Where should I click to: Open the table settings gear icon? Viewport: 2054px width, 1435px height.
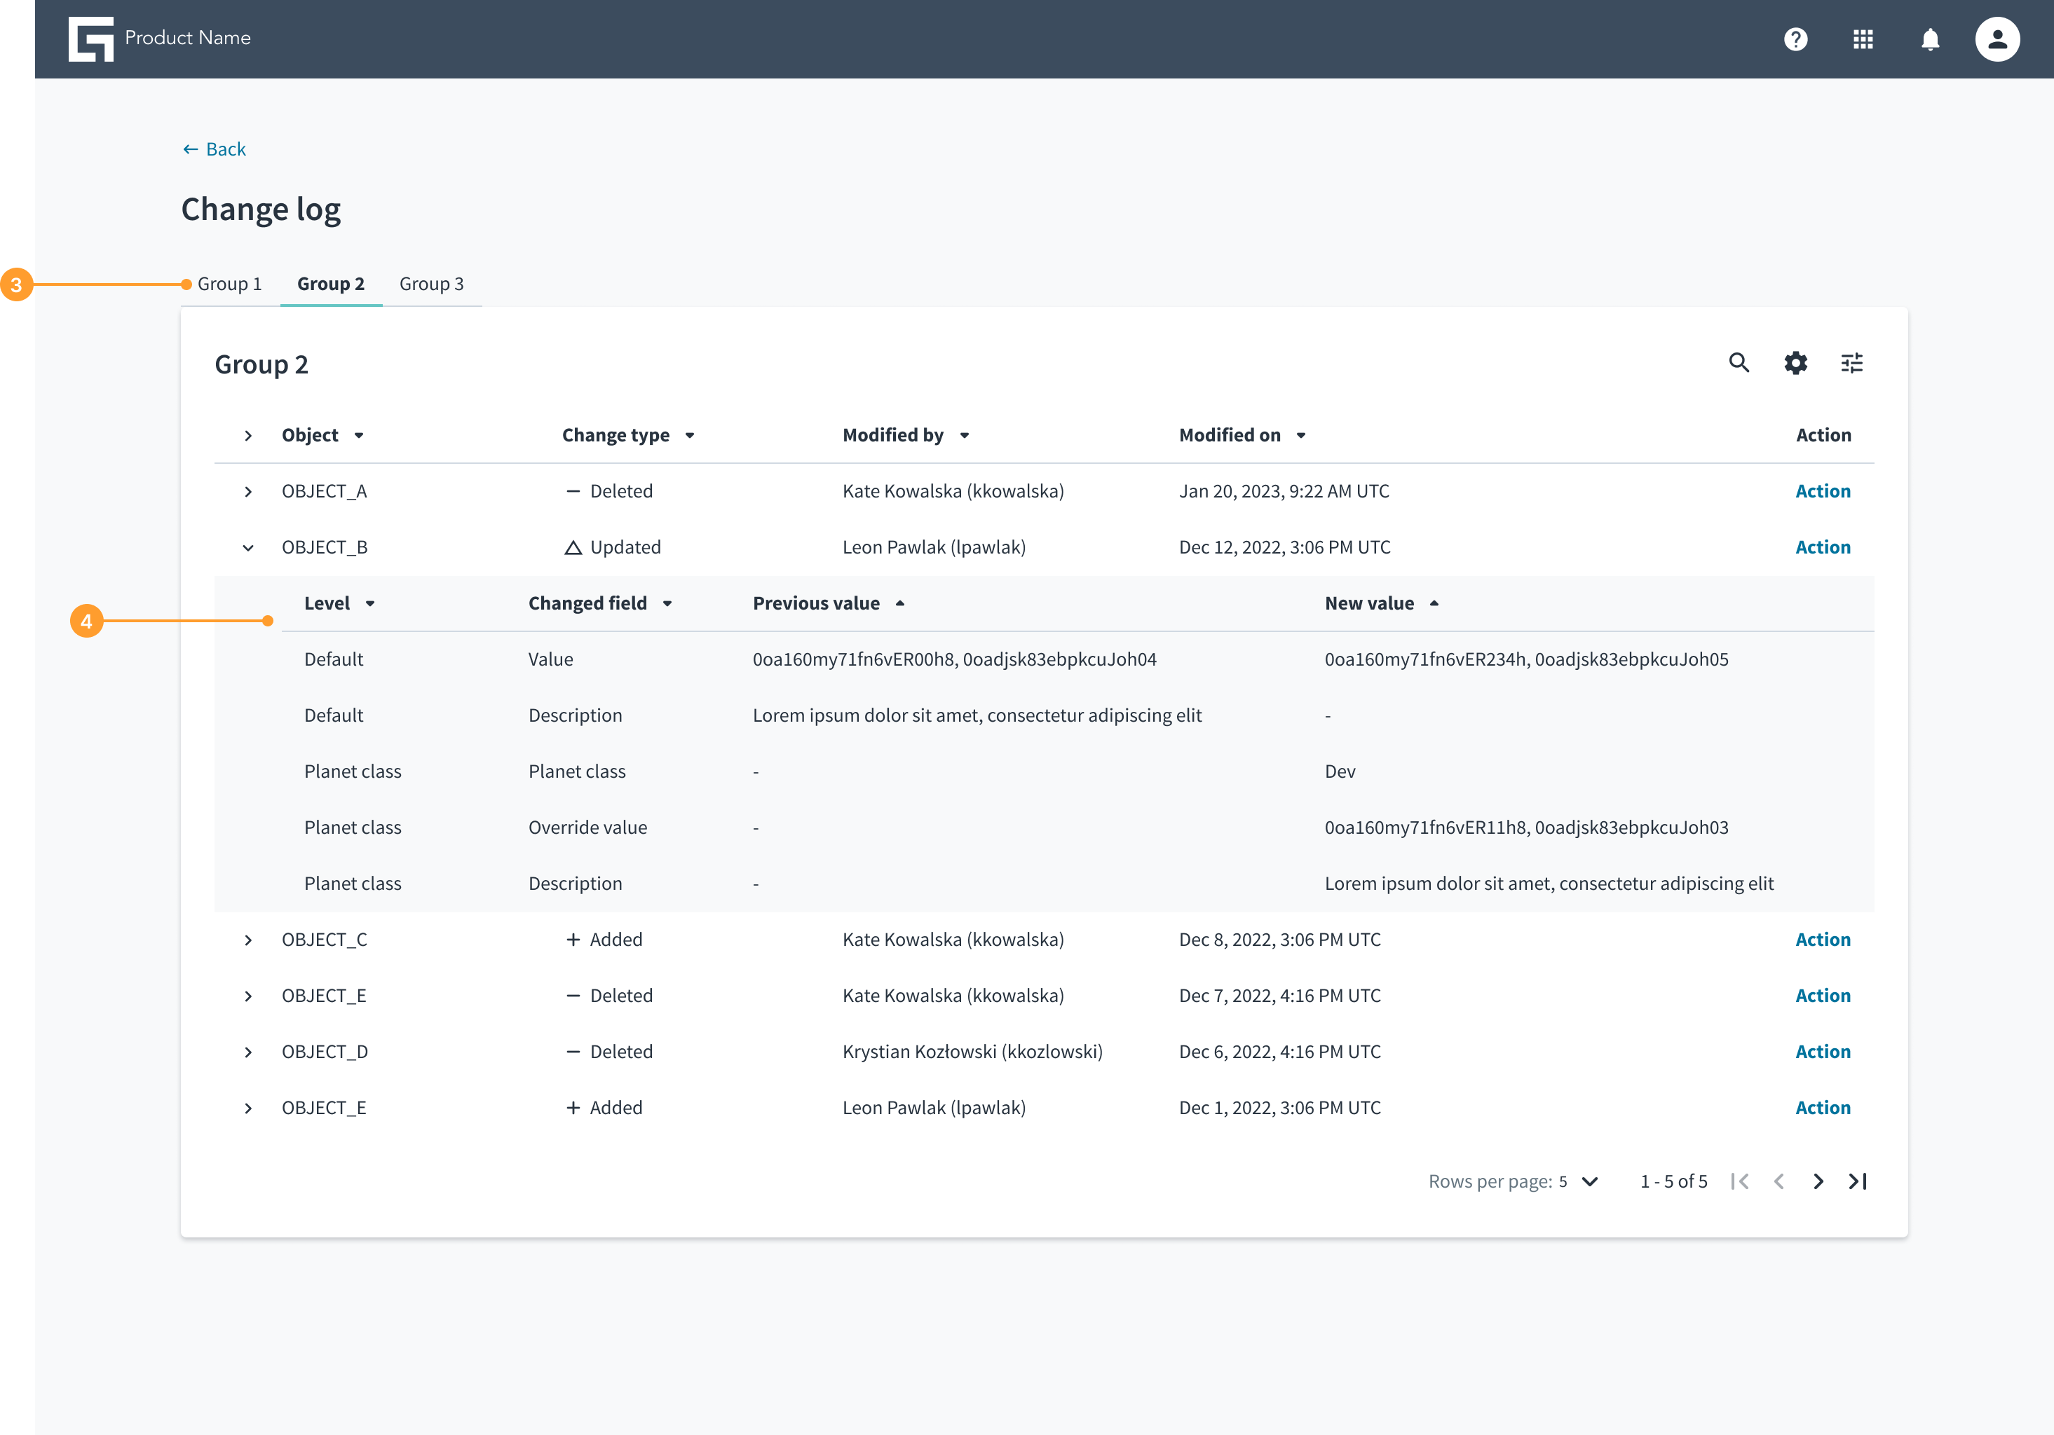[x=1795, y=363]
